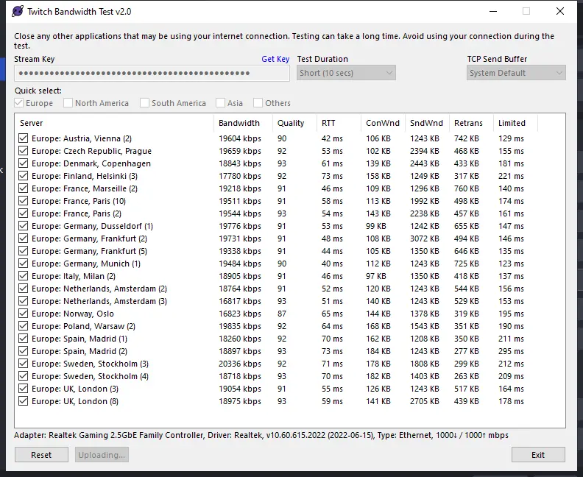Click the 40 ms RTT value

(x=332, y=264)
